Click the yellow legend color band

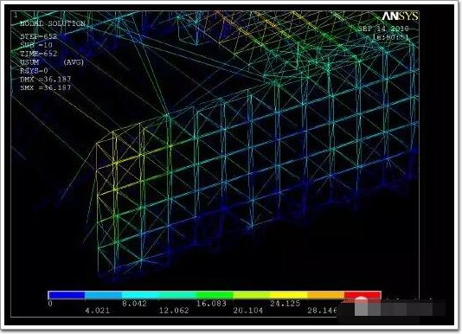click(288, 295)
